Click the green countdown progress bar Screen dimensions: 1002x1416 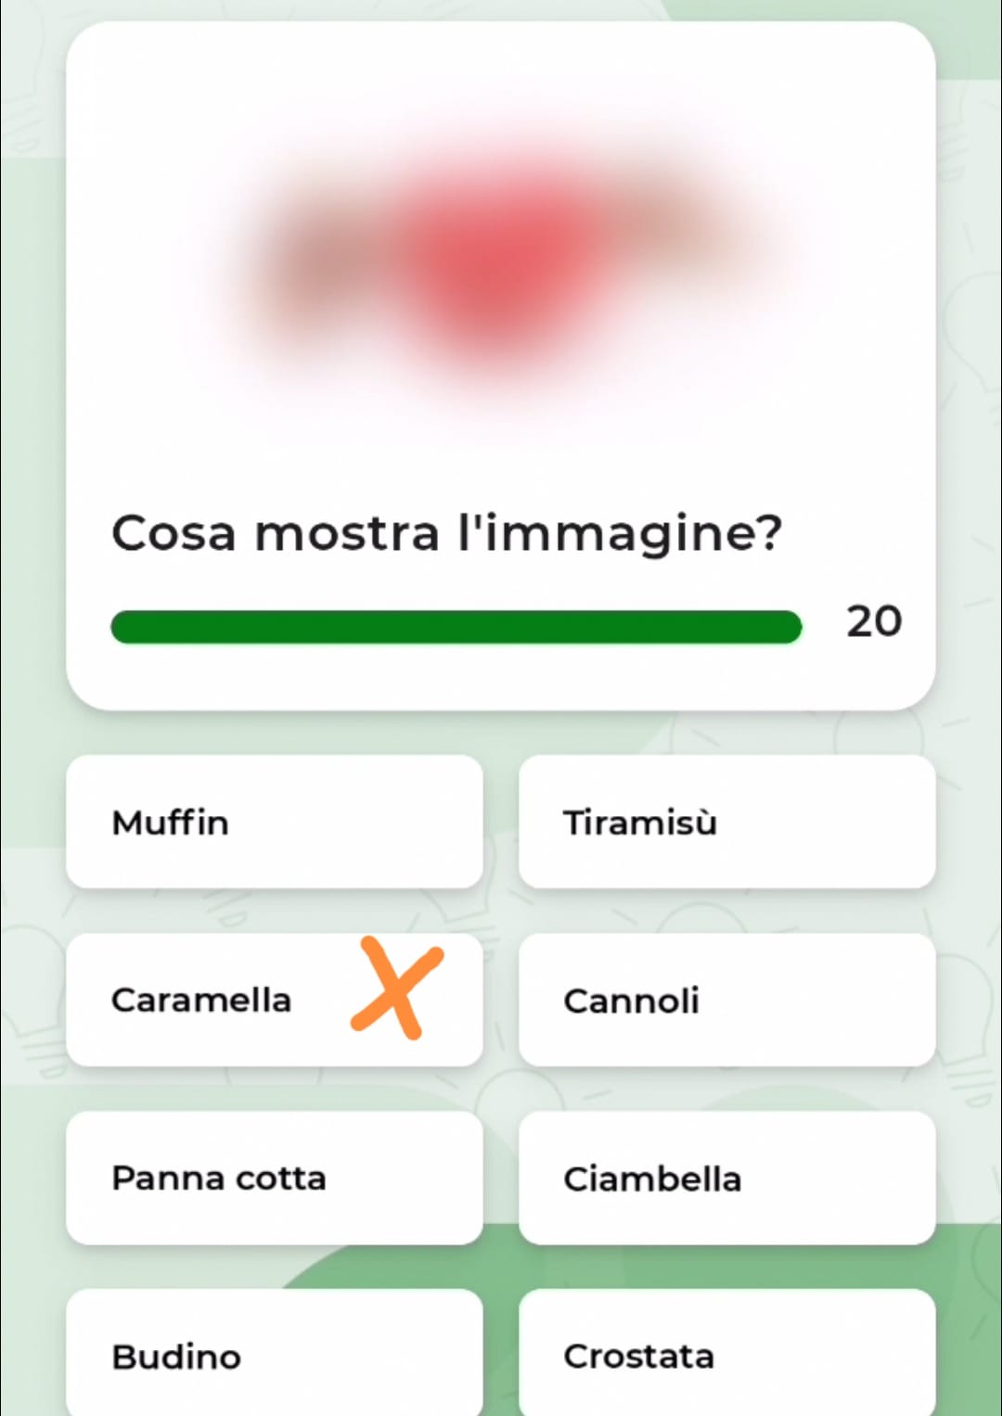[456, 627]
